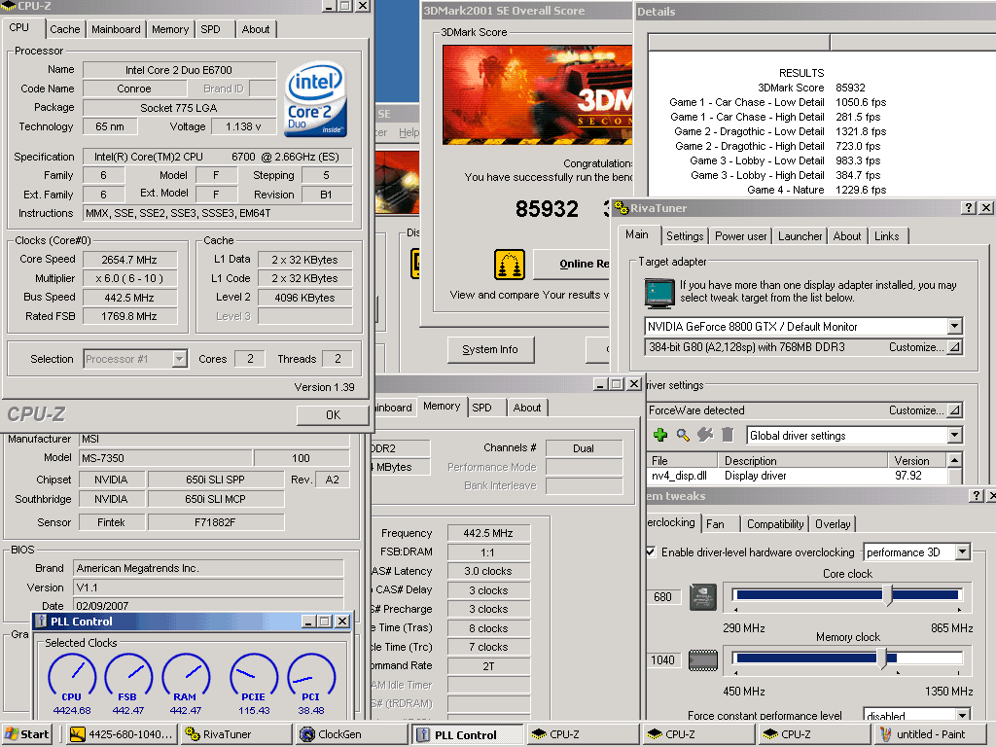Click the Intel Core 2 Duo E6700 name field
996x747 pixels.
(x=179, y=70)
